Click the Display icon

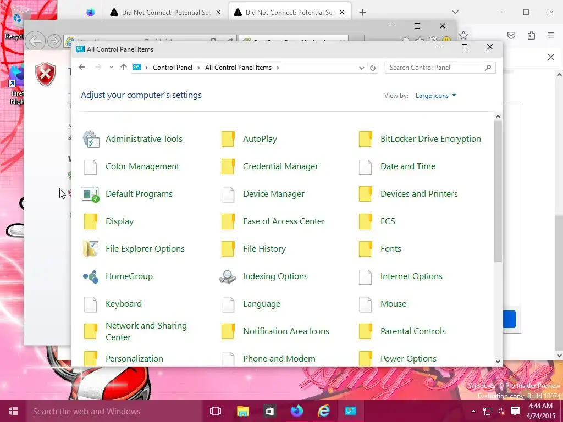pos(91,222)
